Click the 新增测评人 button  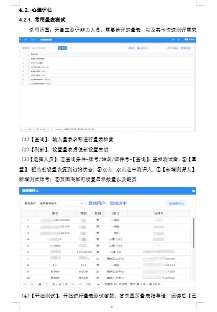(177, 204)
